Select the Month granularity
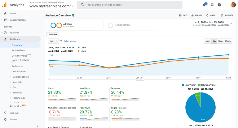The image size is (238, 128). [228, 41]
